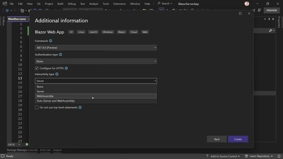Image resolution: width=283 pixels, height=159 pixels.
Task: Click Add to Source Control
Action: coord(223,156)
